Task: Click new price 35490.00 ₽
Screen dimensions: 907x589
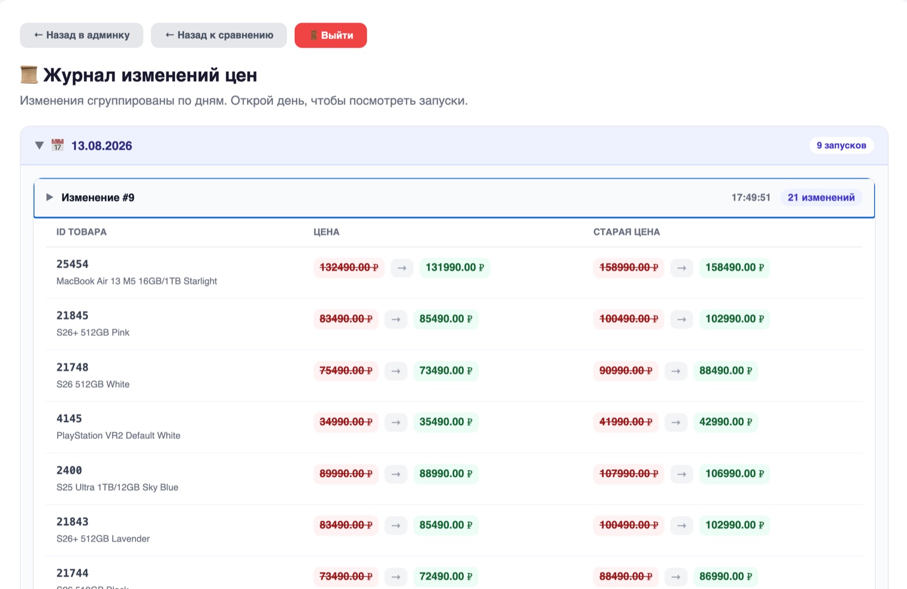Action: 446,422
